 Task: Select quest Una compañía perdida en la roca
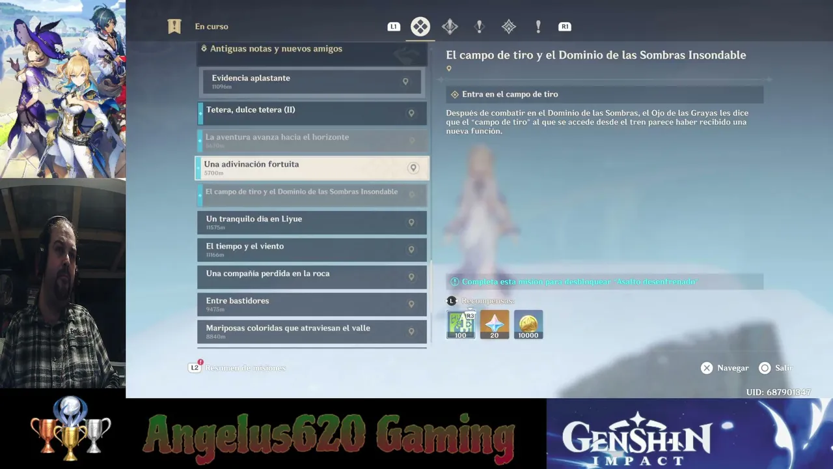[312, 277]
